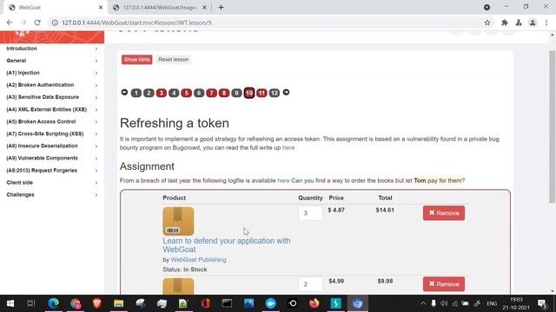Expand (A2) Broken Authentication category
The image size is (556, 312).
(52, 85)
